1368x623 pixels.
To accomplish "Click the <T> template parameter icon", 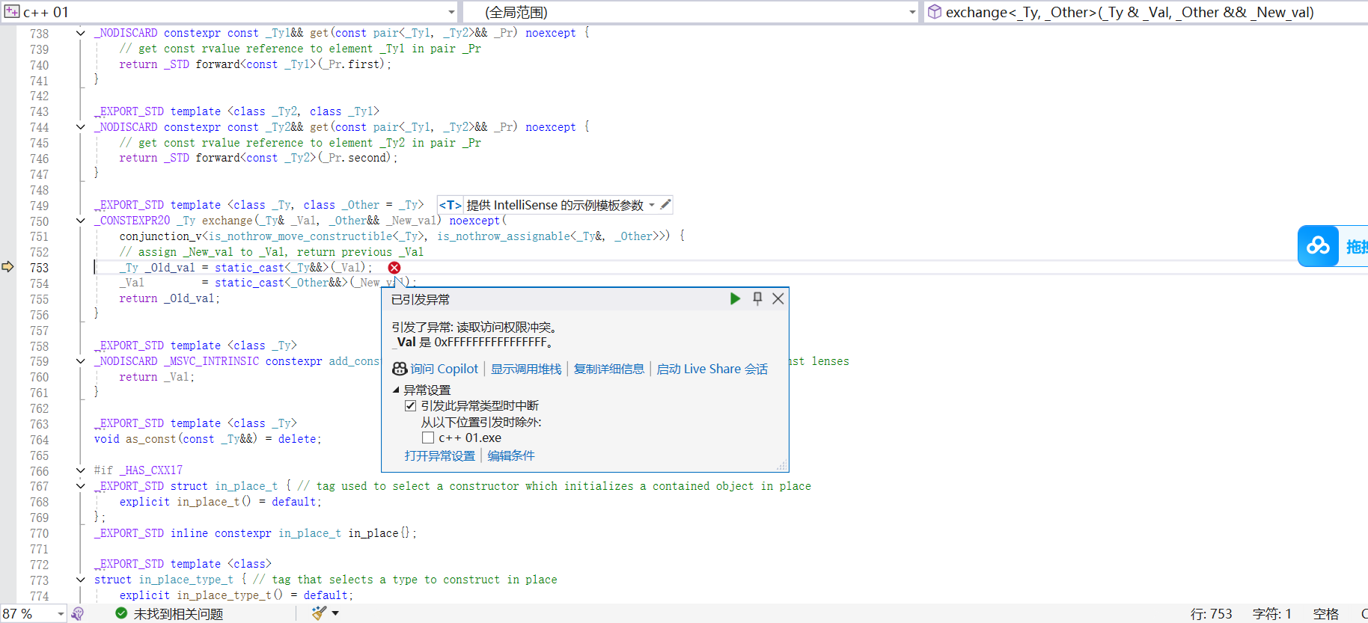I will tap(450, 205).
